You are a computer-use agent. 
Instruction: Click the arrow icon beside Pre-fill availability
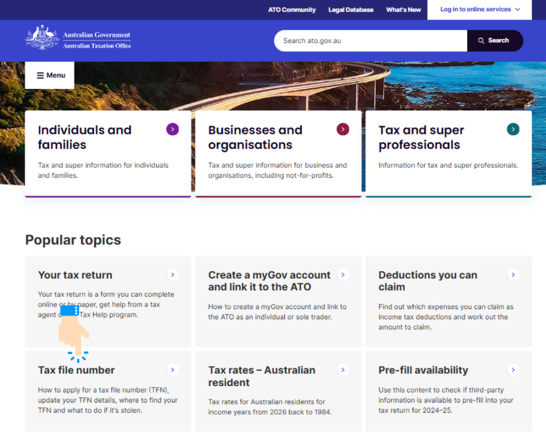(x=513, y=370)
